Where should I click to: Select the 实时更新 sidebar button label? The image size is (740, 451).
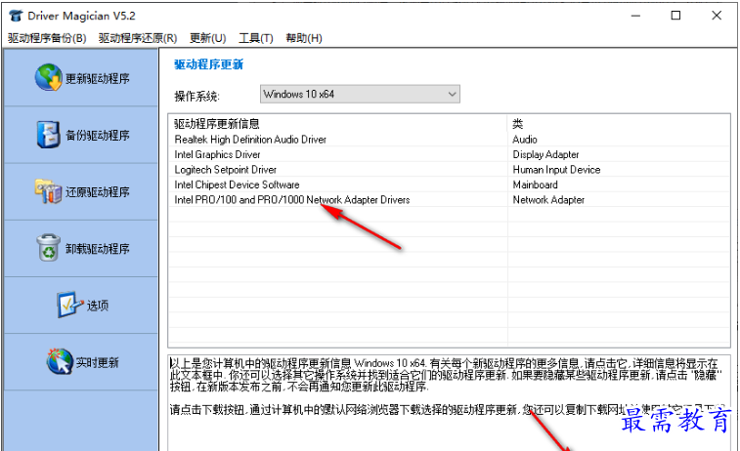(x=98, y=362)
